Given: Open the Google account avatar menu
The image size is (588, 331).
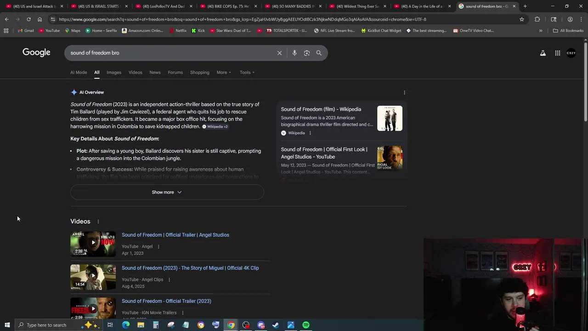Looking at the screenshot, I should tap(571, 53).
